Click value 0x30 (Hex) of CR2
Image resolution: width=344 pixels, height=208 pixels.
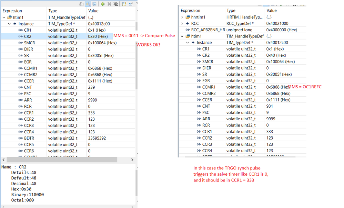(x=98, y=36)
